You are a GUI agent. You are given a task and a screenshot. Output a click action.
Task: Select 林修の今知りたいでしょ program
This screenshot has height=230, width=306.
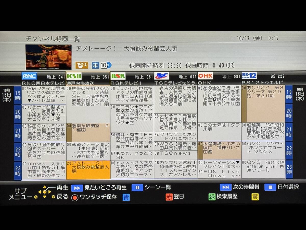[x=88, y=104]
